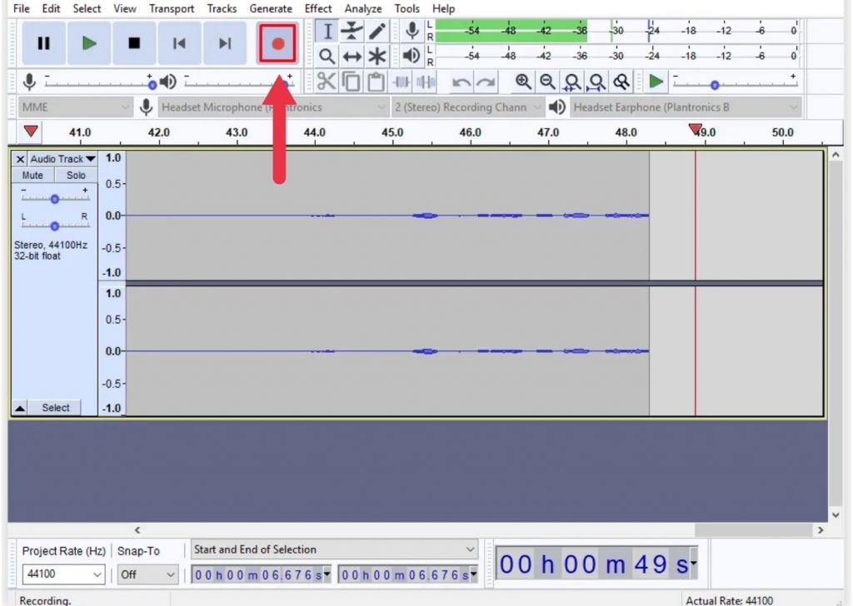The image size is (853, 606).
Task: Open the Edit menu
Action: click(x=51, y=8)
